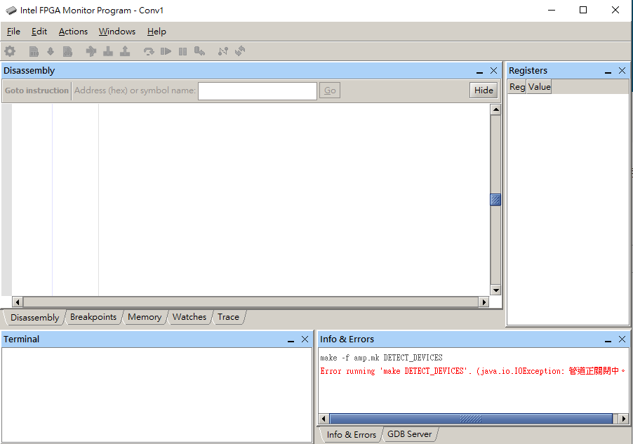Click the gear settings toolbar icon

click(10, 51)
